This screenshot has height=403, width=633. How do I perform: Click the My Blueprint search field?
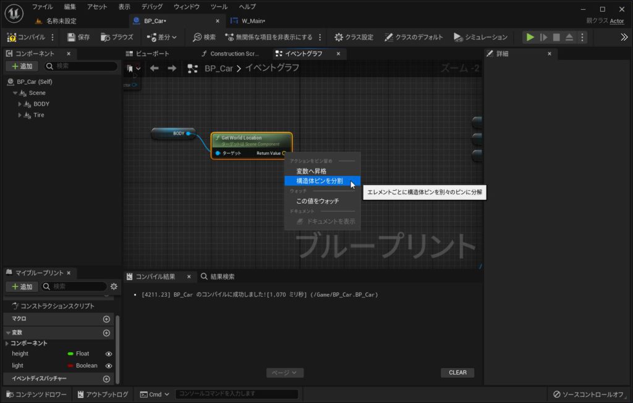74,286
